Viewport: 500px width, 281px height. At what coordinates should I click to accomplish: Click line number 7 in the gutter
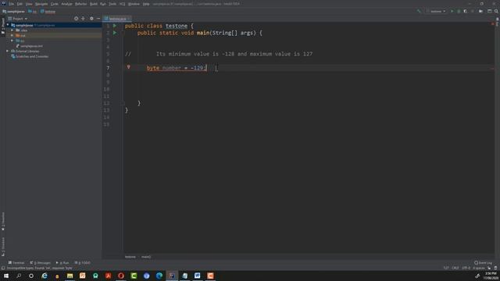(x=108, y=68)
